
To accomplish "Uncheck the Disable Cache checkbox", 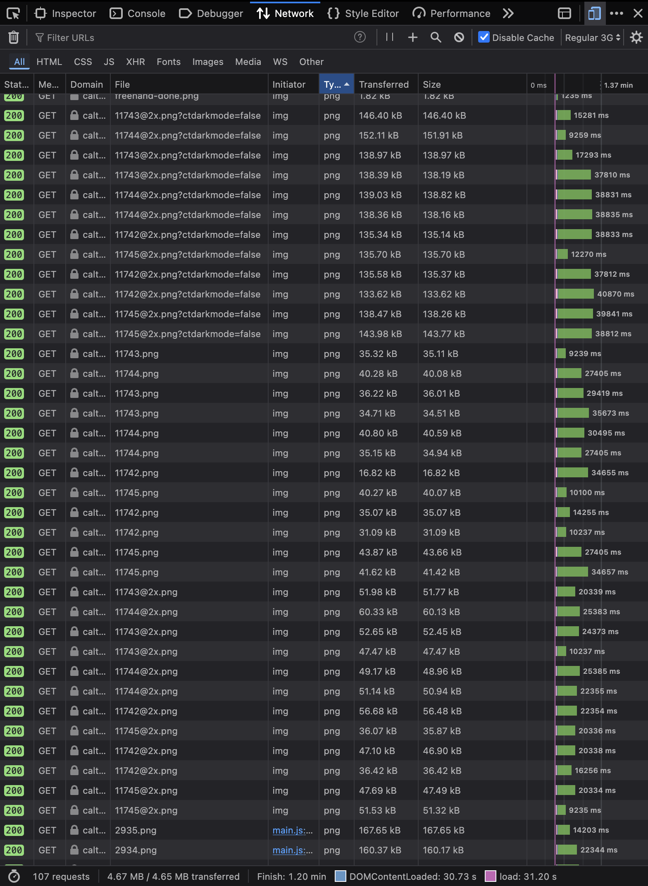I will (x=484, y=38).
